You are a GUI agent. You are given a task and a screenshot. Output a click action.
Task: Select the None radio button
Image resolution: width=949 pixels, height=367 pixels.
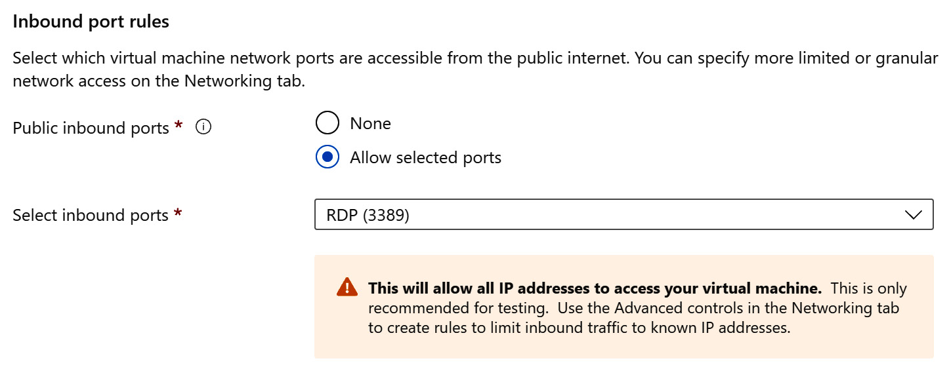[327, 123]
